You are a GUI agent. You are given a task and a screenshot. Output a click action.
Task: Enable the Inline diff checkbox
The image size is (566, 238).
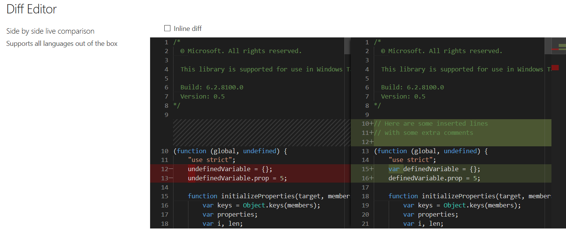point(167,28)
